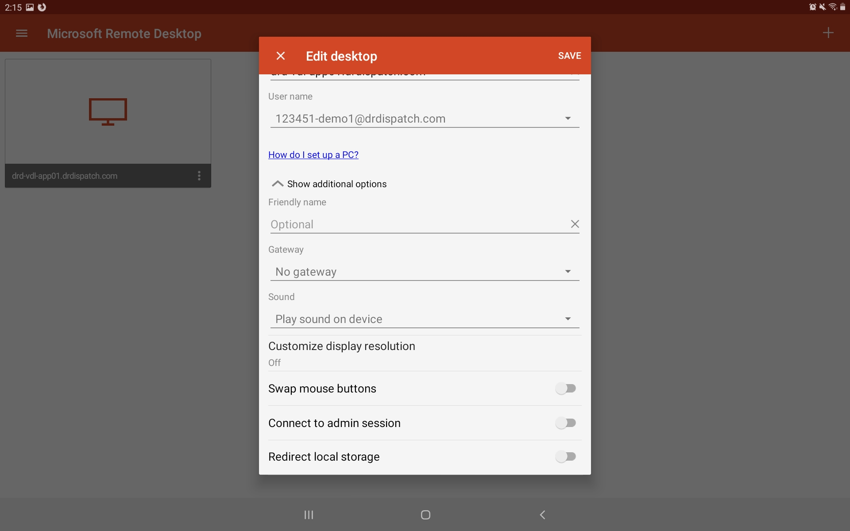Image resolution: width=850 pixels, height=531 pixels.
Task: Close the Edit desktop dialog with X
Action: [x=280, y=56]
